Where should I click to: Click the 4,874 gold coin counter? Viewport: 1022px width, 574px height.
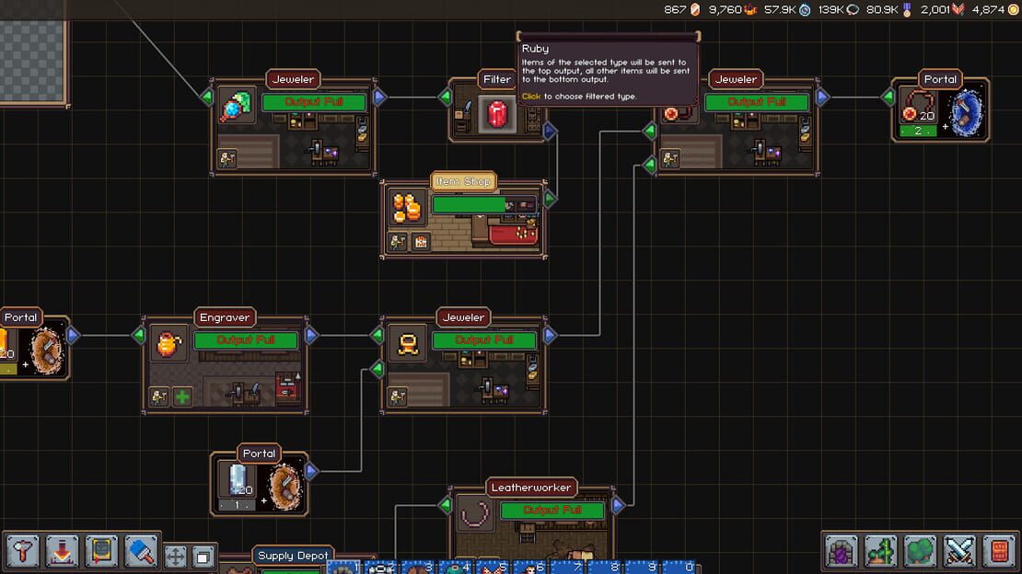(994, 10)
